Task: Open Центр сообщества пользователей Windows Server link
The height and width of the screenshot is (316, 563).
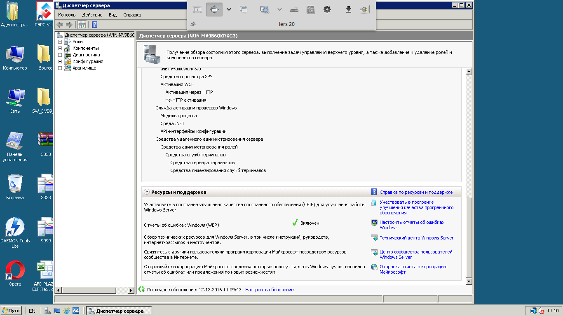Action: 416,254
